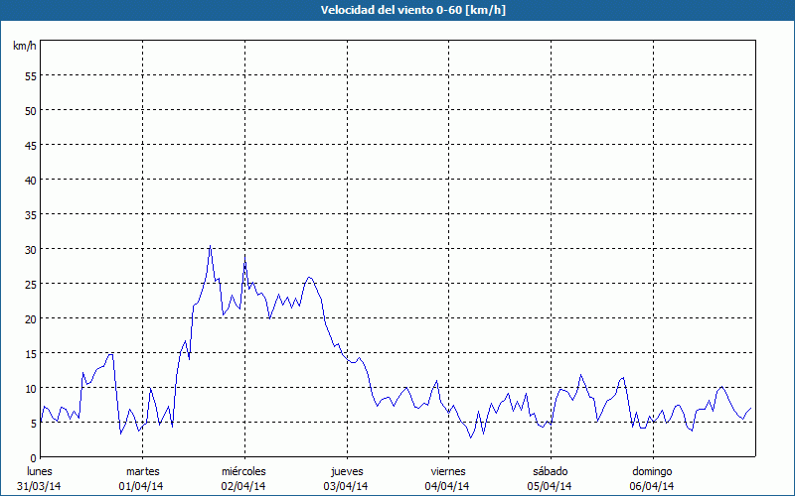
Task: Select the 'sábado' day label
Action: 550,471
